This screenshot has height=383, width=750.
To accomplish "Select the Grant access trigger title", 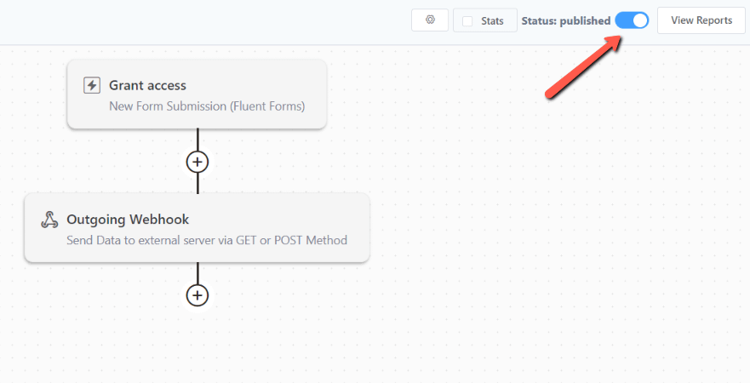I will (147, 85).
